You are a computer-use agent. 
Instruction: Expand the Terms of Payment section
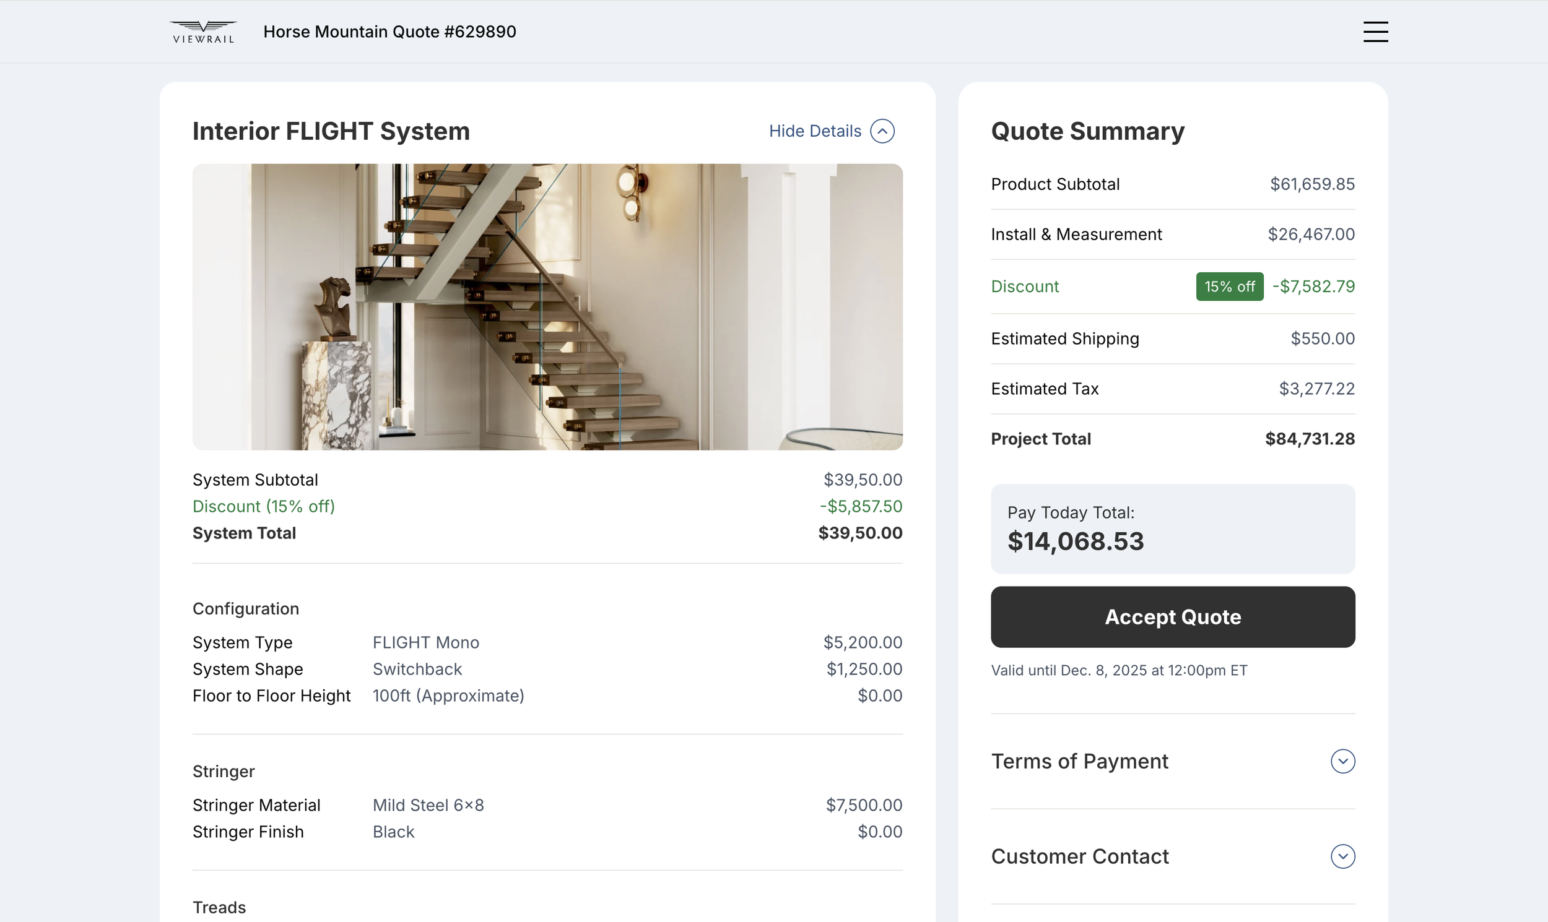[1079, 761]
